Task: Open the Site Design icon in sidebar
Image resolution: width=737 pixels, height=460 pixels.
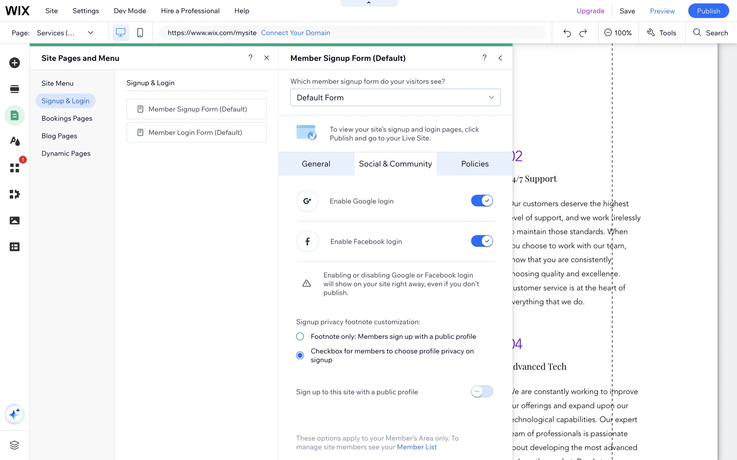Action: pyautogui.click(x=15, y=141)
